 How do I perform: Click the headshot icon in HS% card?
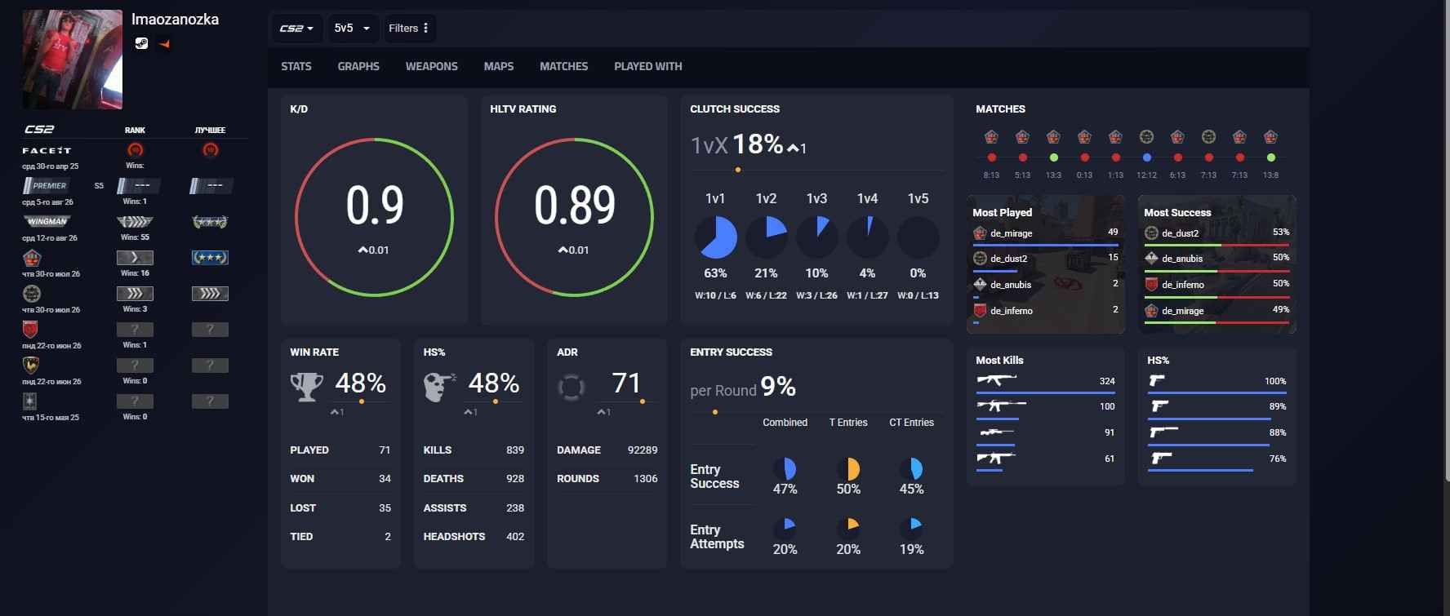(x=439, y=386)
